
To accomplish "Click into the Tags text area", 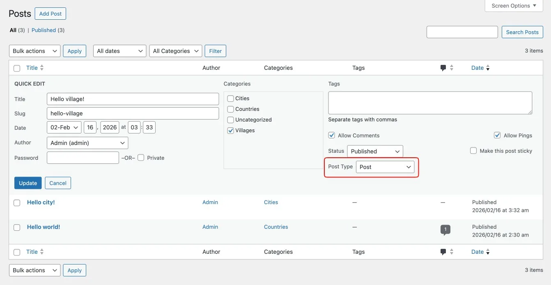I will [430, 103].
